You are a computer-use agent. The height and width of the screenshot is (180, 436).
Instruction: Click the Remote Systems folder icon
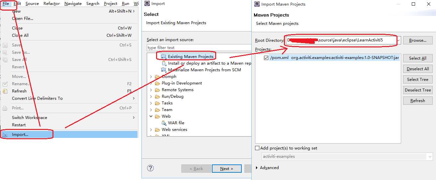pos(157,90)
